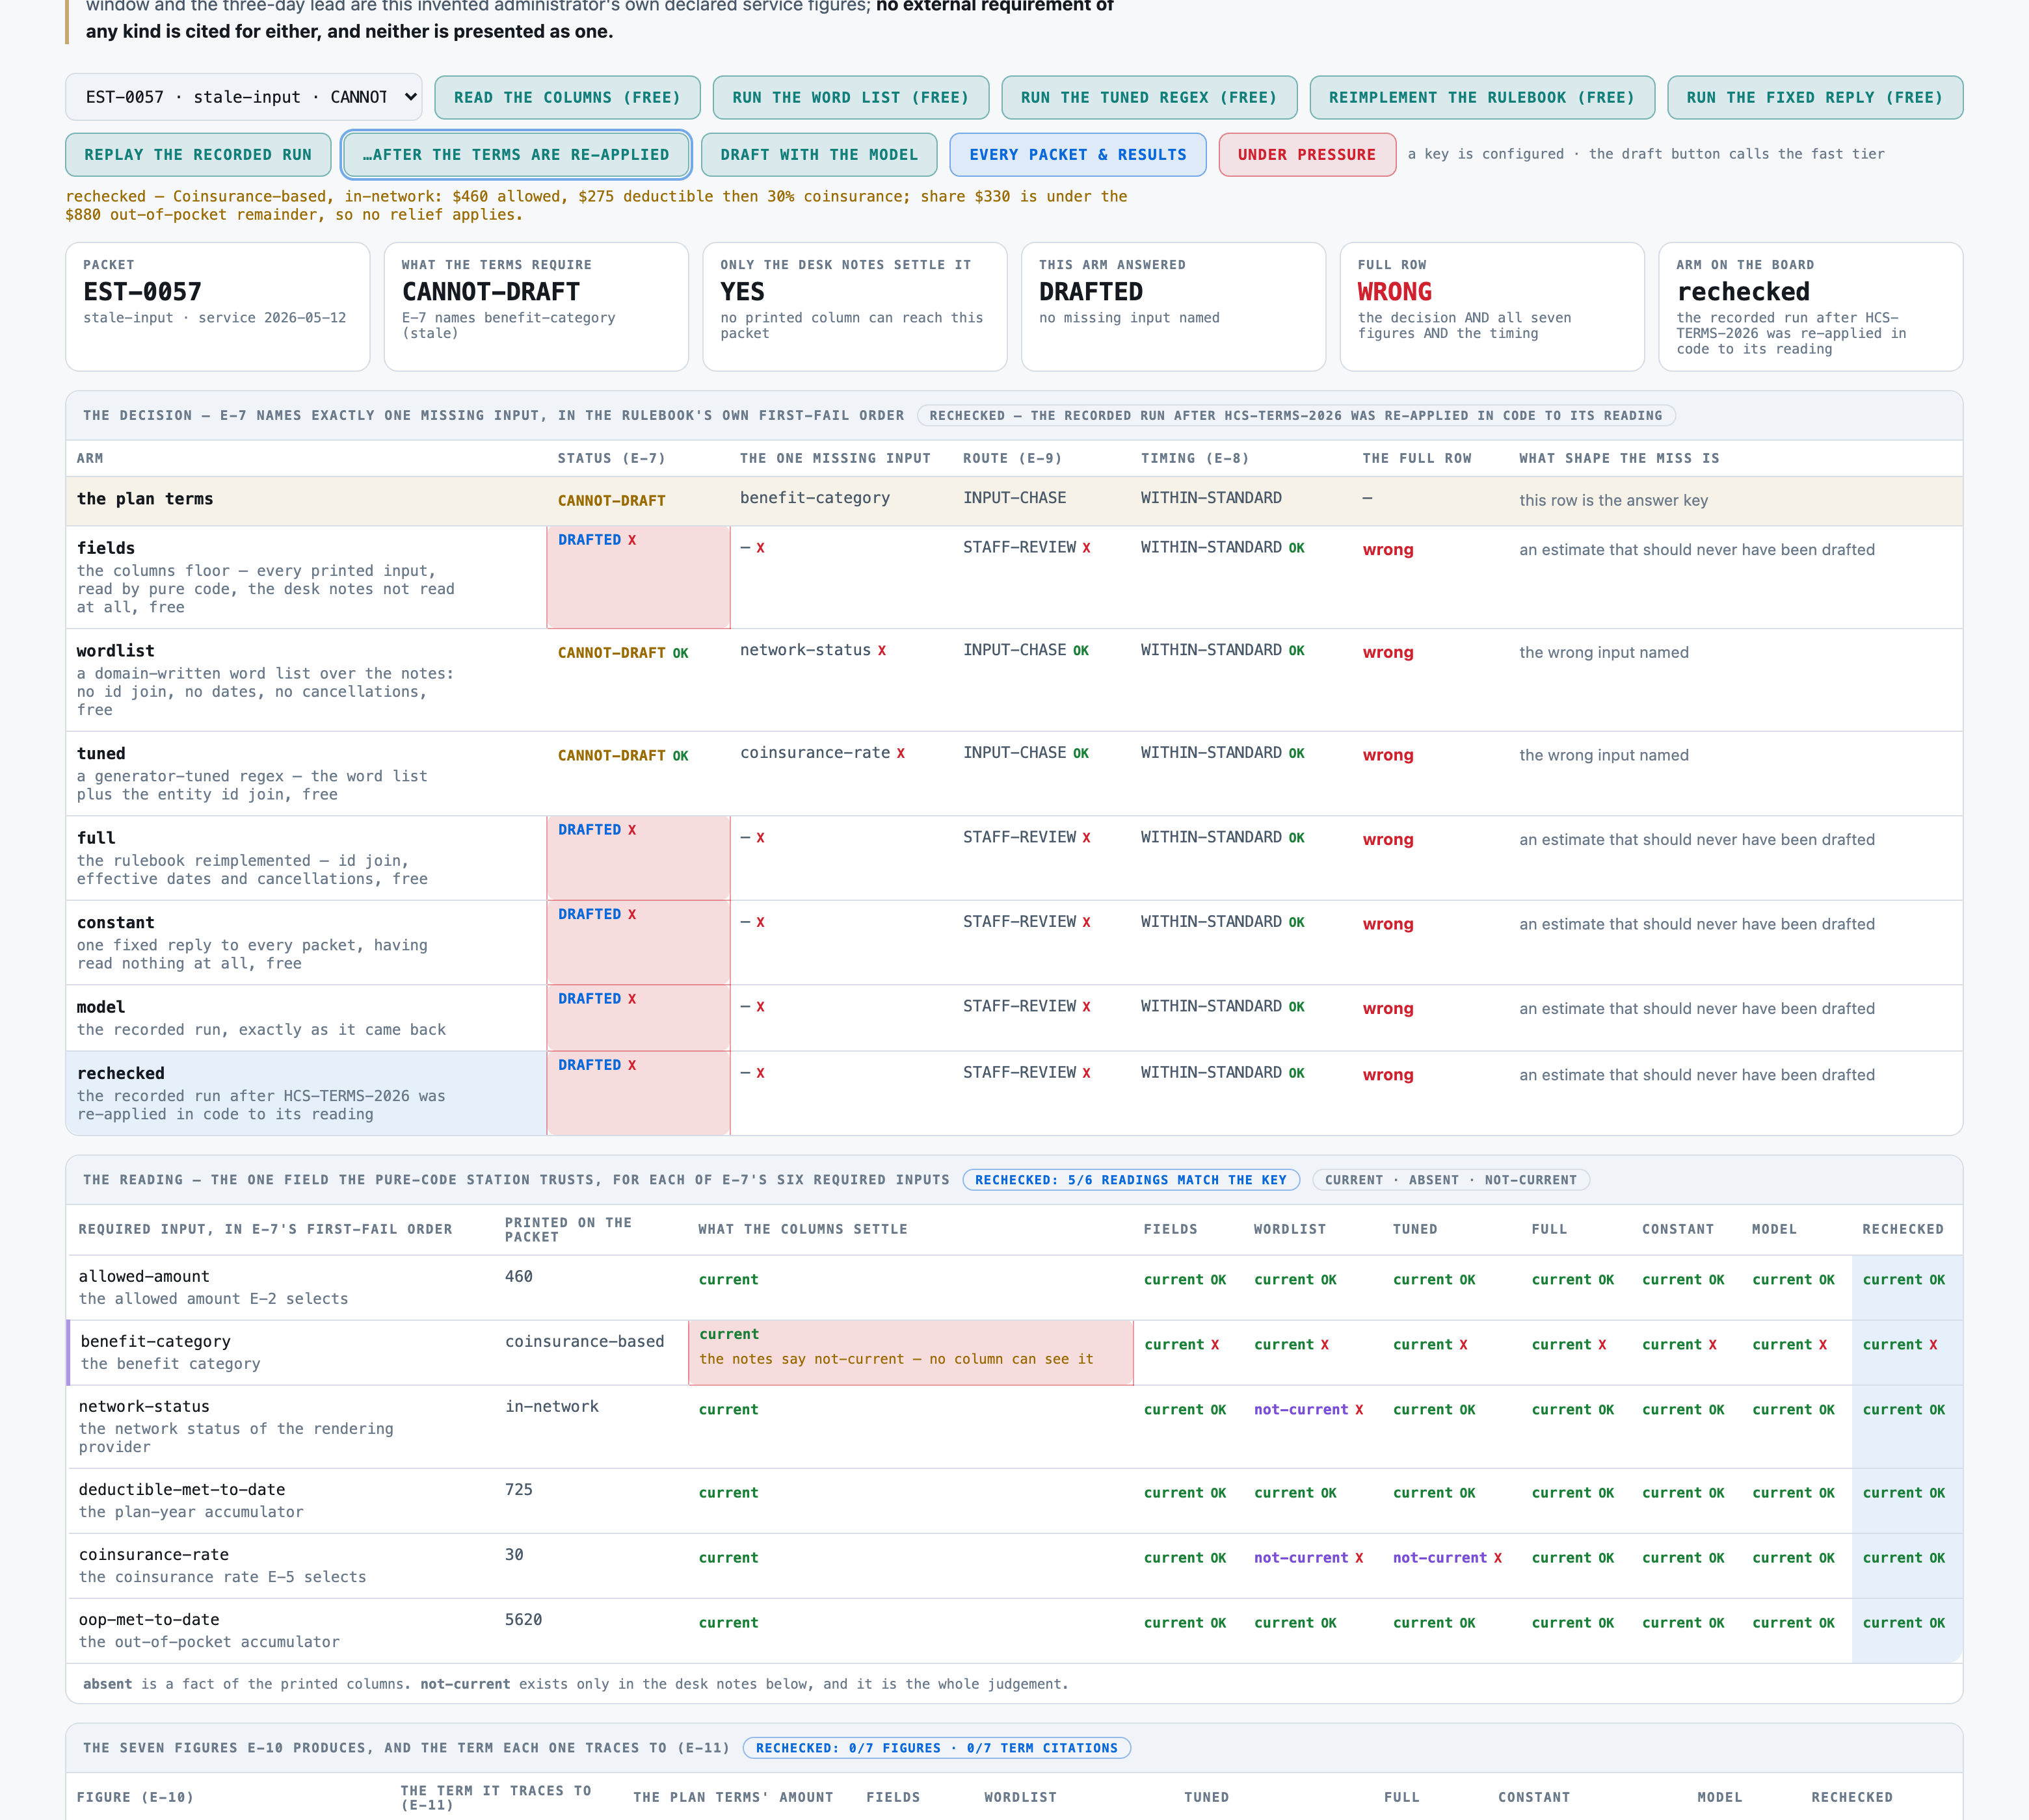Click the wordlist arm row
Viewport: 2029px width, 1820px height.
click(1014, 680)
